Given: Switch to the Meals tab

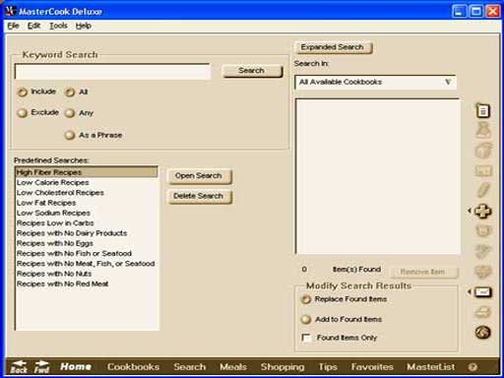Looking at the screenshot, I should [x=233, y=366].
